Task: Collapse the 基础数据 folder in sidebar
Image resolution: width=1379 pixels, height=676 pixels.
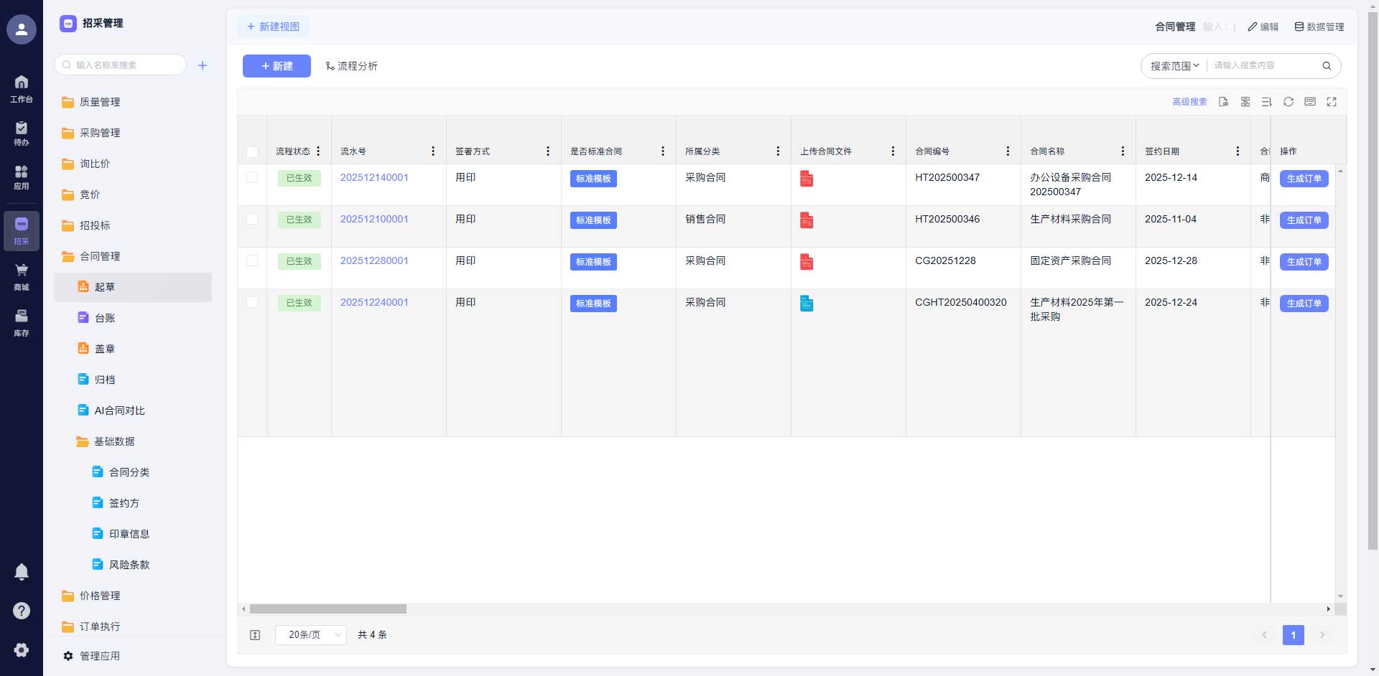Action: [x=113, y=441]
